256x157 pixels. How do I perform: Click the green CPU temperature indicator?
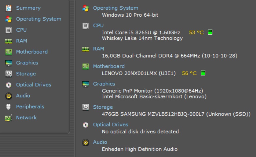click(210, 32)
